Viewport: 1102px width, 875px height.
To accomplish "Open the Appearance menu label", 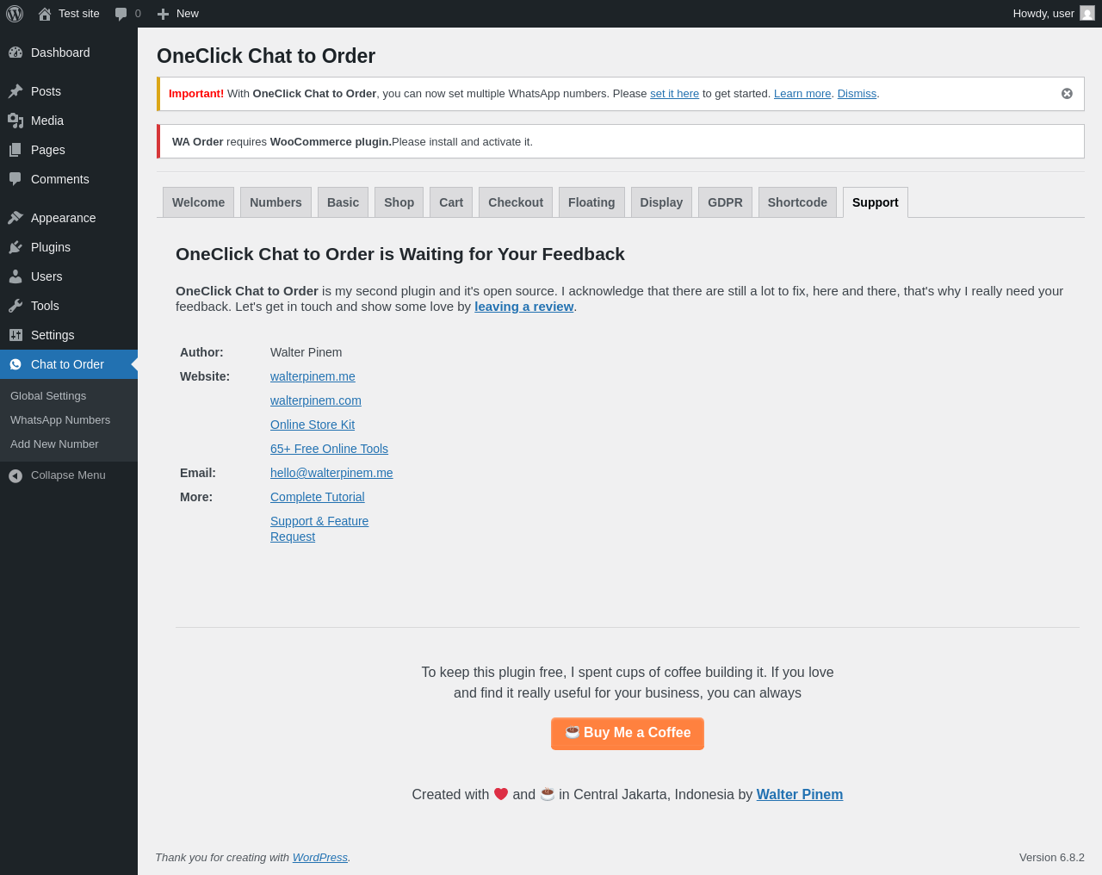I will (x=63, y=218).
